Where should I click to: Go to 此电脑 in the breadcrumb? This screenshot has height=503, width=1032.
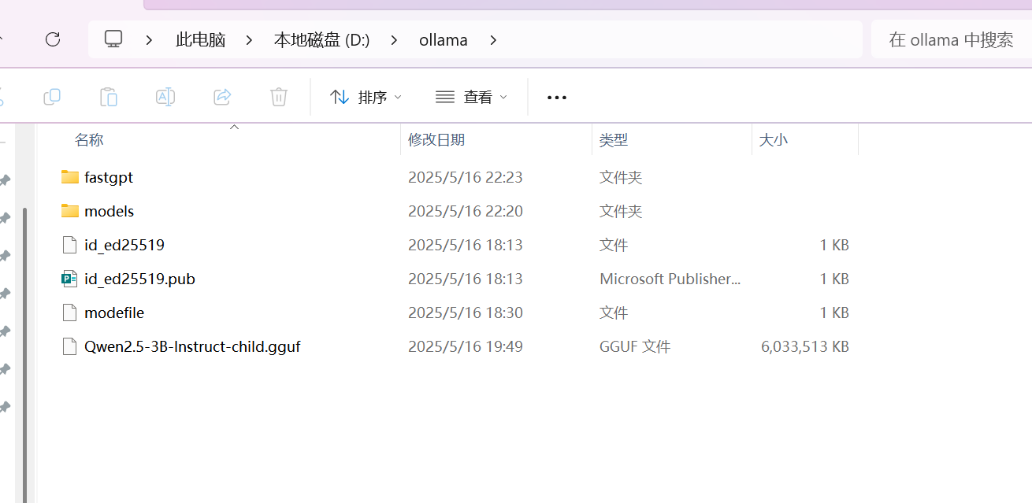(200, 40)
